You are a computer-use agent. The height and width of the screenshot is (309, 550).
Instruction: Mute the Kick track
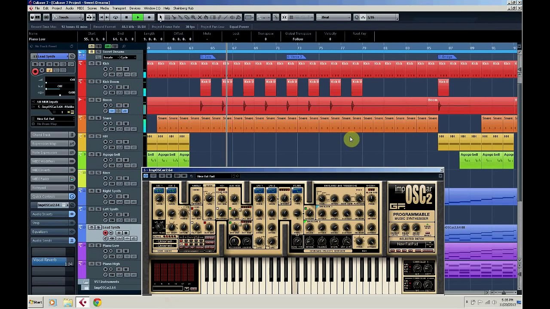(92, 64)
